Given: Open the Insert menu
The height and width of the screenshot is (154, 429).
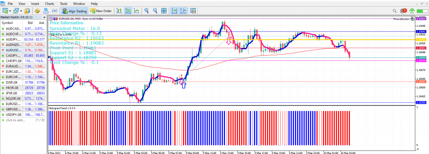Looking at the screenshot, I should (35, 4).
